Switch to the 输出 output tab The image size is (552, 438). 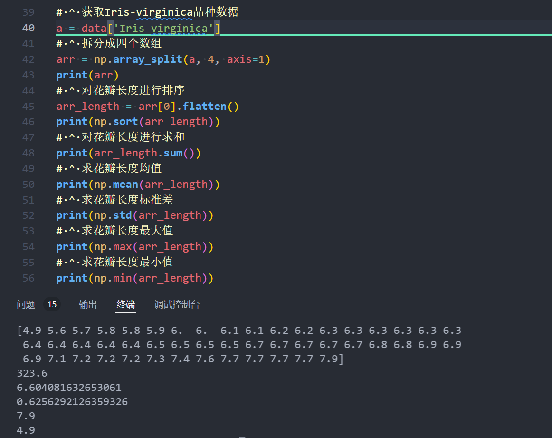pyautogui.click(x=87, y=304)
